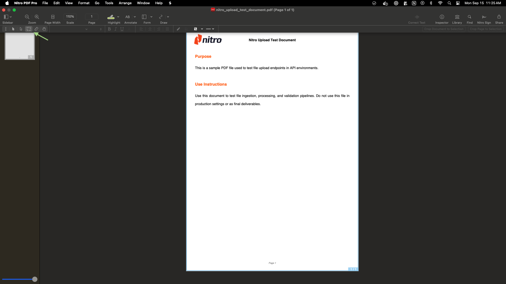
Task: Open Nitro Sign
Action: point(484,17)
